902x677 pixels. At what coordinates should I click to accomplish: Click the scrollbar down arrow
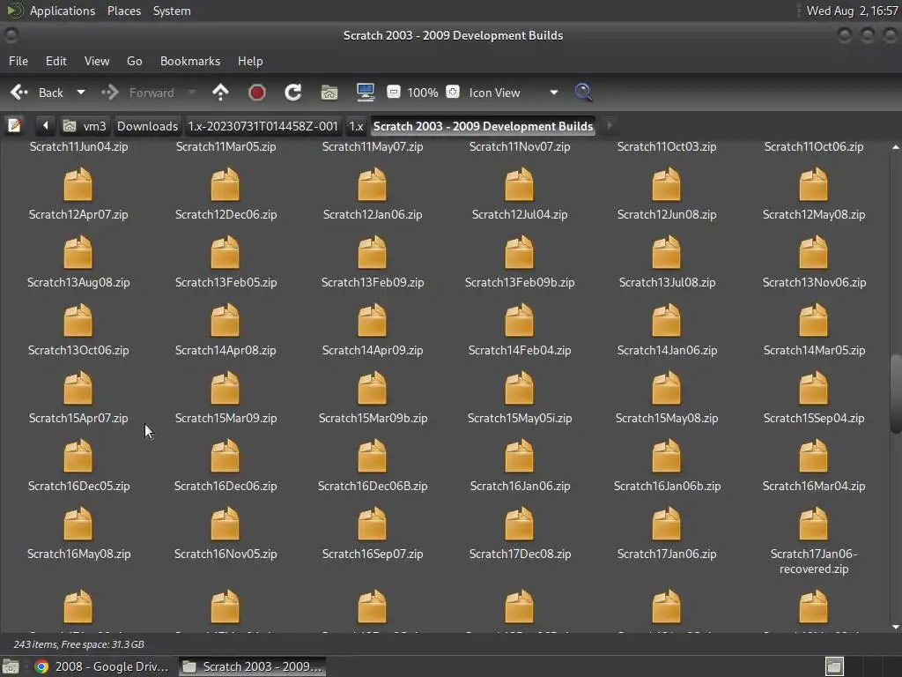coord(895,627)
